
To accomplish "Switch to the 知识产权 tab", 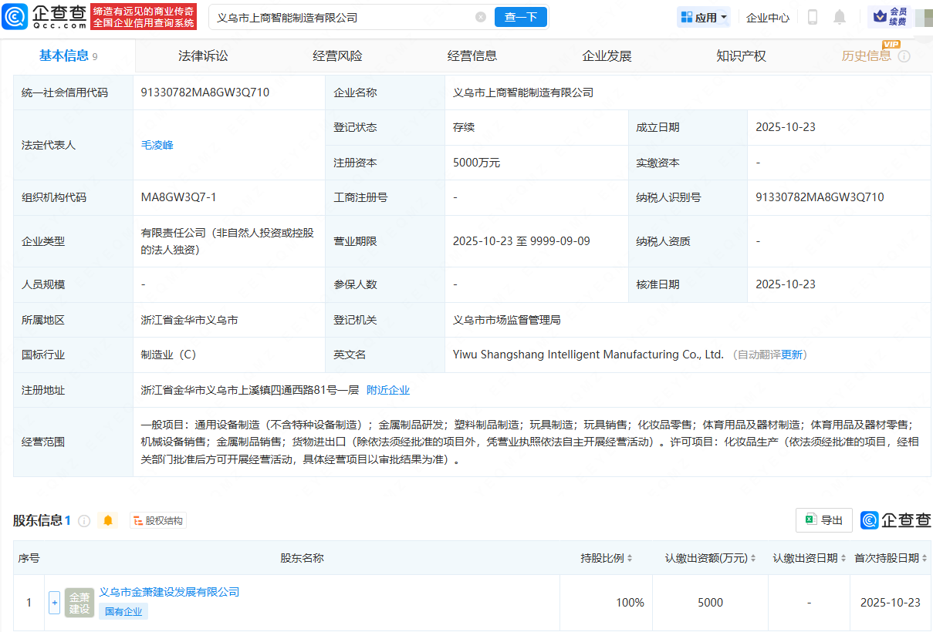I will pyautogui.click(x=741, y=55).
